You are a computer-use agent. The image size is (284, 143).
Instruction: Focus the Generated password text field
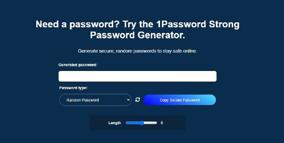pos(137,76)
